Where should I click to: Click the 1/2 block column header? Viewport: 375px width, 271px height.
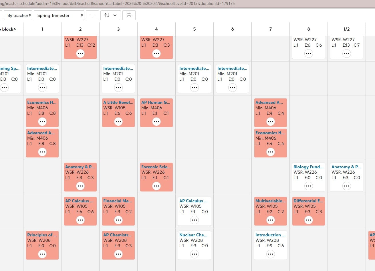(x=347, y=29)
